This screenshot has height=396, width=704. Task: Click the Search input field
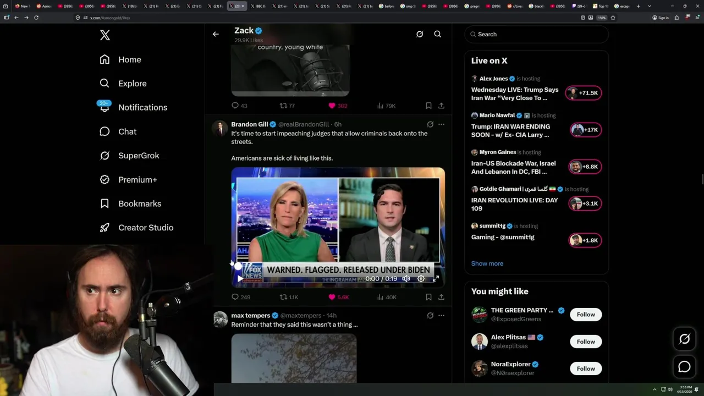click(536, 34)
